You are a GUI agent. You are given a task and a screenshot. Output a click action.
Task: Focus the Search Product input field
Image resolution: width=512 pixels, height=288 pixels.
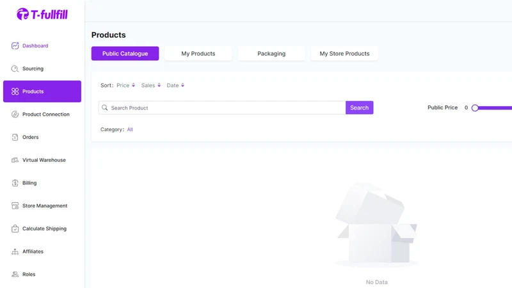222,108
